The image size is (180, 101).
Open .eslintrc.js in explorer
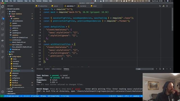click(x=15, y=28)
